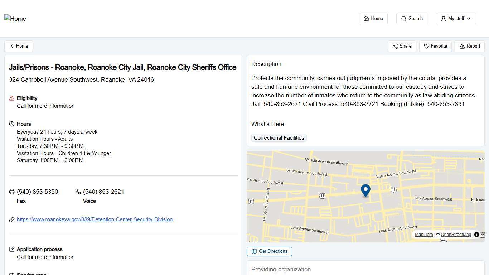Click the fax machine icon beside (540) 853-5350

point(12,192)
